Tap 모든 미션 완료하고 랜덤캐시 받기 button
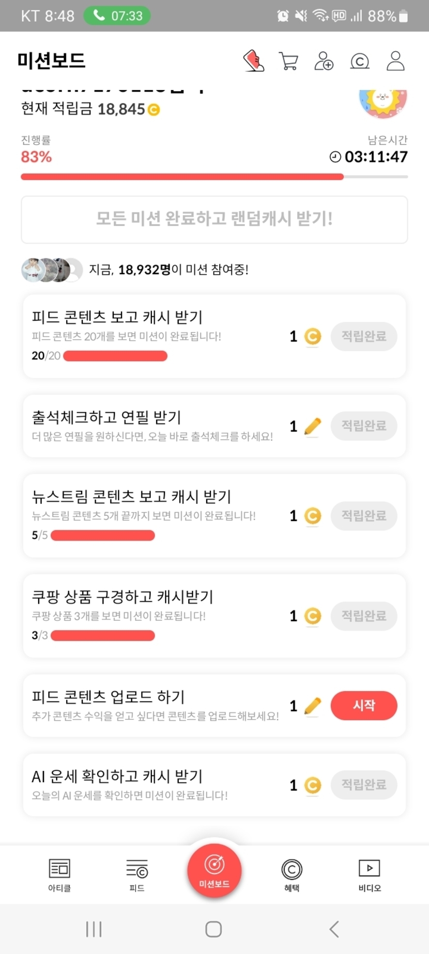The height and width of the screenshot is (954, 429). click(214, 219)
